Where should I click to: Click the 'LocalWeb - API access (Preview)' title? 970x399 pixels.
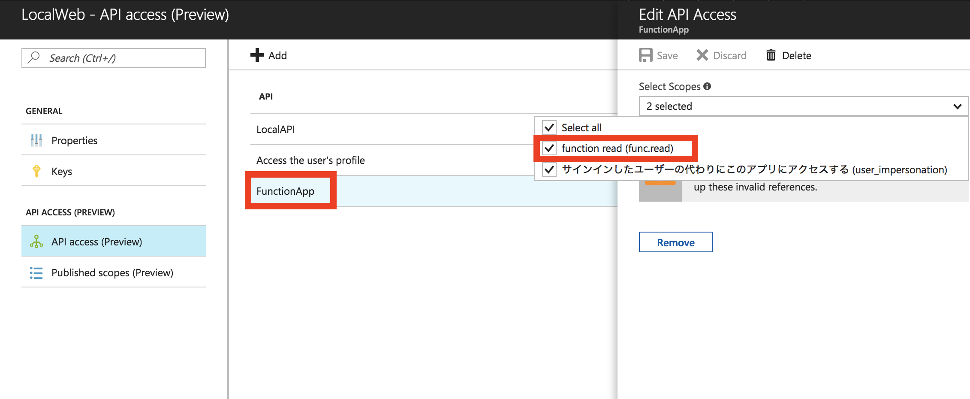(x=125, y=15)
